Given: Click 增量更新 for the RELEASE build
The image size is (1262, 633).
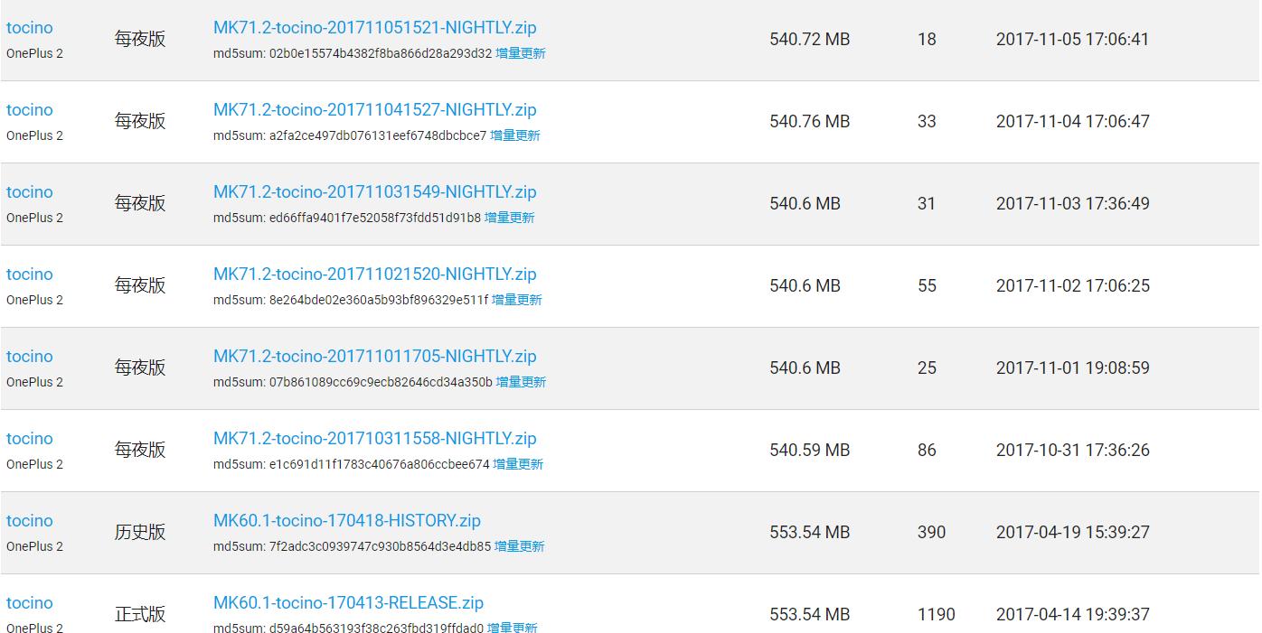Looking at the screenshot, I should tap(512, 628).
